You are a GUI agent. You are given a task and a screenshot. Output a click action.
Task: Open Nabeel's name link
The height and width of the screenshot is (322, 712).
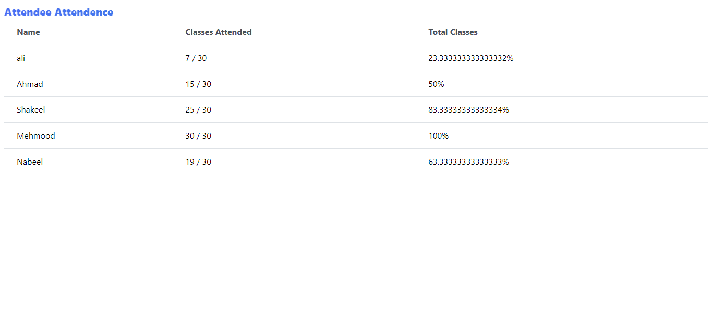point(30,162)
